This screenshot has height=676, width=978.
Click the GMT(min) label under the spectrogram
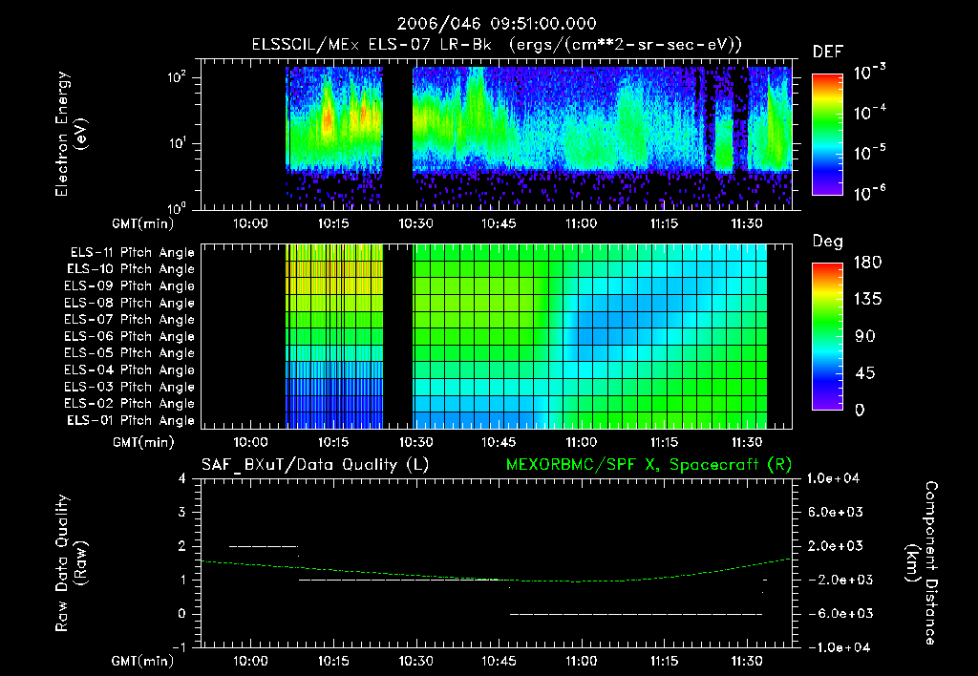[143, 223]
